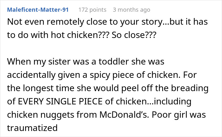Click the 172 points score

(x=92, y=10)
